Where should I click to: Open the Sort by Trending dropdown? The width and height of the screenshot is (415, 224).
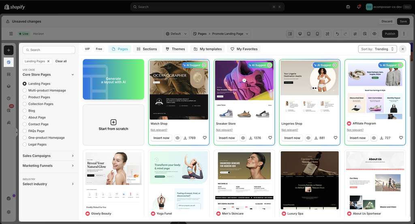pyautogui.click(x=377, y=49)
